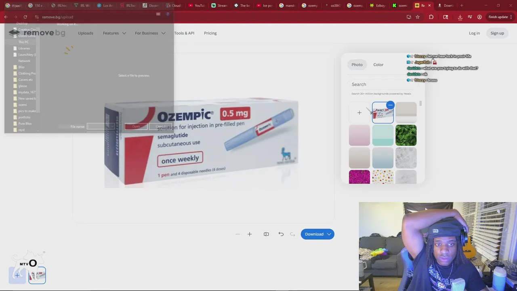Screen dimensions: 517x291
Task: Select the Covers etc folder in dialog
Action: [x=25, y=80]
